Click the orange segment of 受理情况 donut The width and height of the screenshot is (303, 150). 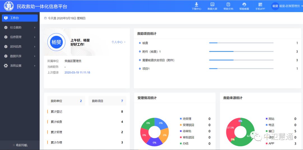pos(164,135)
